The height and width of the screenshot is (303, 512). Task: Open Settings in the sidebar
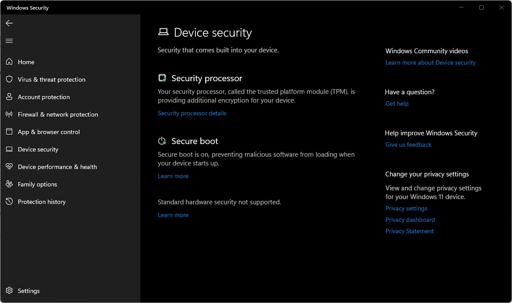tap(70, 291)
